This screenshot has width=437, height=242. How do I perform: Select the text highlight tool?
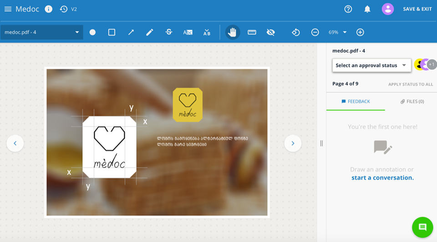188,32
